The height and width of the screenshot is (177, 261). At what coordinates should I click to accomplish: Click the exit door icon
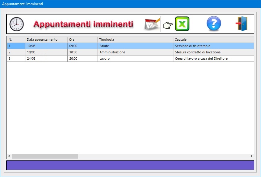242,24
